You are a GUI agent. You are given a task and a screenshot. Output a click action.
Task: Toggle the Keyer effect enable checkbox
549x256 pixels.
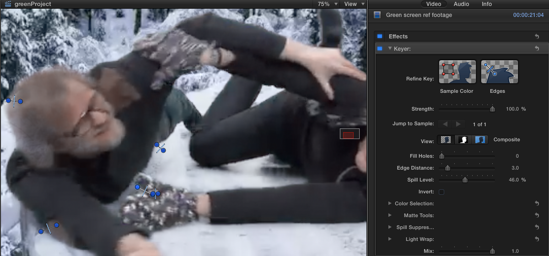[380, 48]
